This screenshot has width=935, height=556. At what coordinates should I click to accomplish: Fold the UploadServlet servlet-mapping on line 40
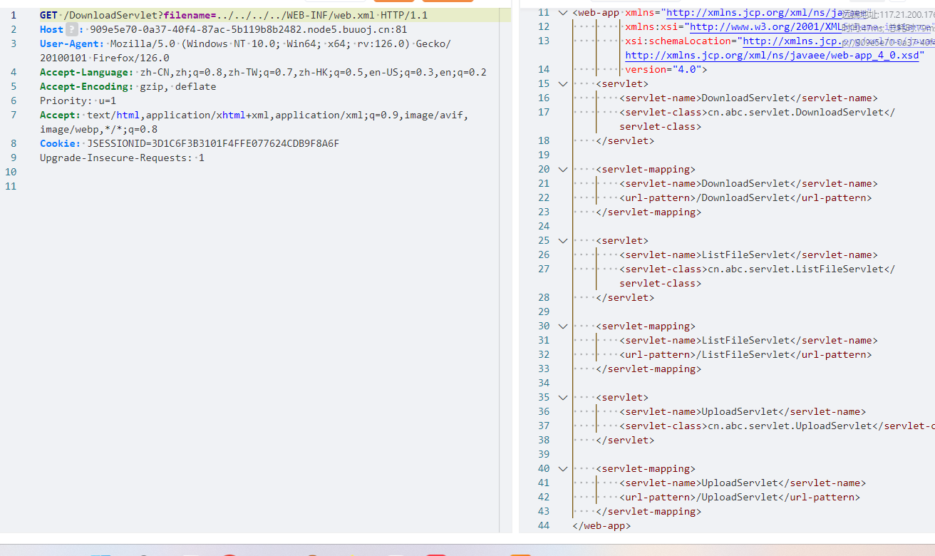[x=563, y=468]
